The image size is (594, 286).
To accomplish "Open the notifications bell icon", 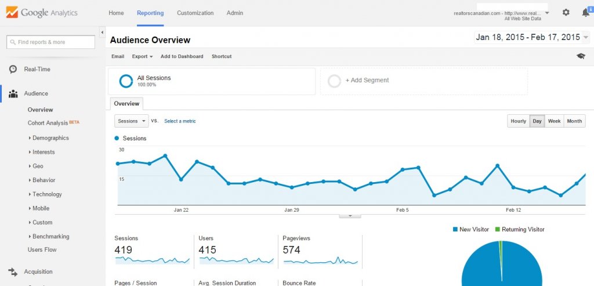I will pyautogui.click(x=586, y=13).
